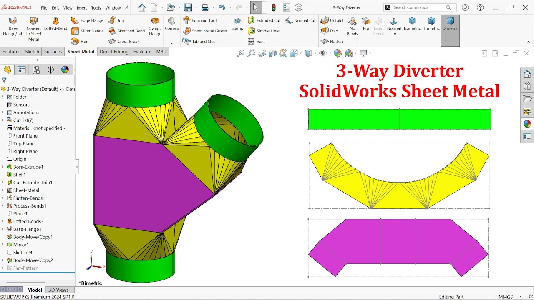534x300 pixels.
Task: Expand the Flatten-Bends1 feature
Action: [x=3, y=198]
